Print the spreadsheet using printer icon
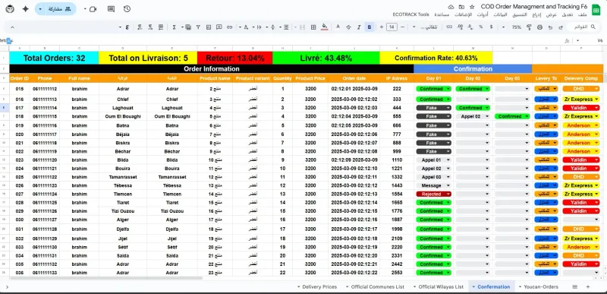The width and height of the screenshot is (607, 294). pos(539,27)
